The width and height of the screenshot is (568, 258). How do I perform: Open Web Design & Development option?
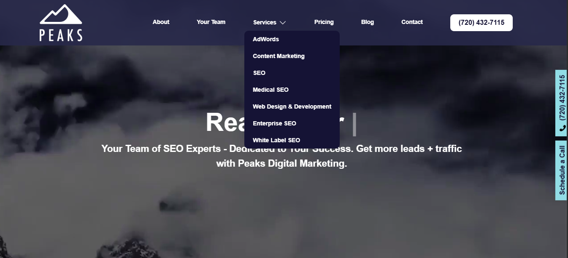[292, 106]
